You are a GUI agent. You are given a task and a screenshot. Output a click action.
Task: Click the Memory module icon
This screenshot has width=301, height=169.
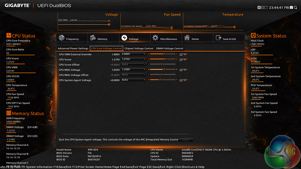pyautogui.click(x=93, y=38)
